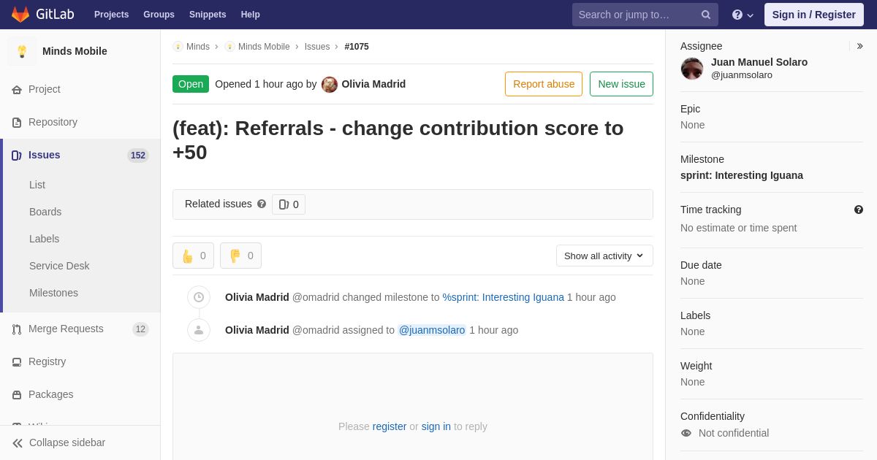Collapse the right sidebar using double chevron
This screenshot has width=877, height=460.
(x=859, y=46)
